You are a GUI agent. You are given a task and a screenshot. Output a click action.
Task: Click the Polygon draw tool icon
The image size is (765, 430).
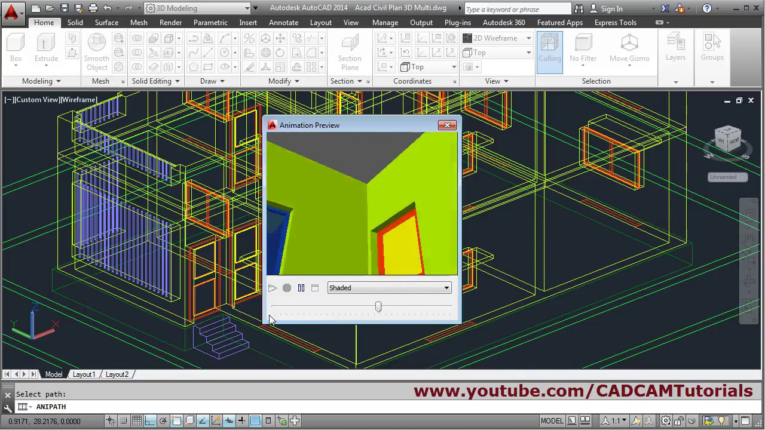194,67
